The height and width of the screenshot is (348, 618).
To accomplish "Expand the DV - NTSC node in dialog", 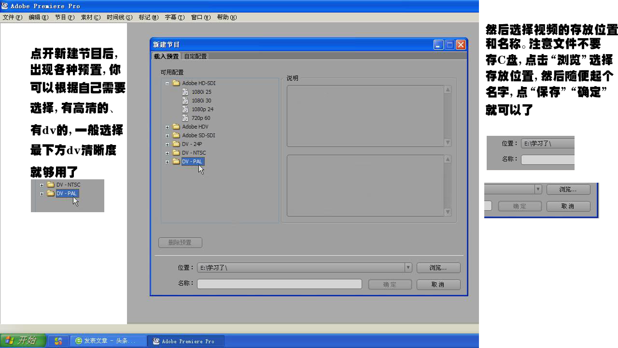I will click(168, 153).
